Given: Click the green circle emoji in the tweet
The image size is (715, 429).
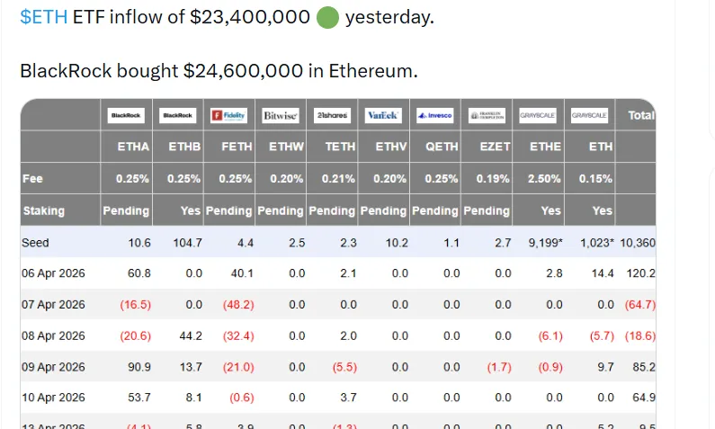Looking at the screenshot, I should 328,18.
